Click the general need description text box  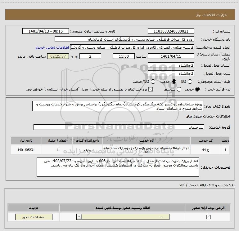118,106
